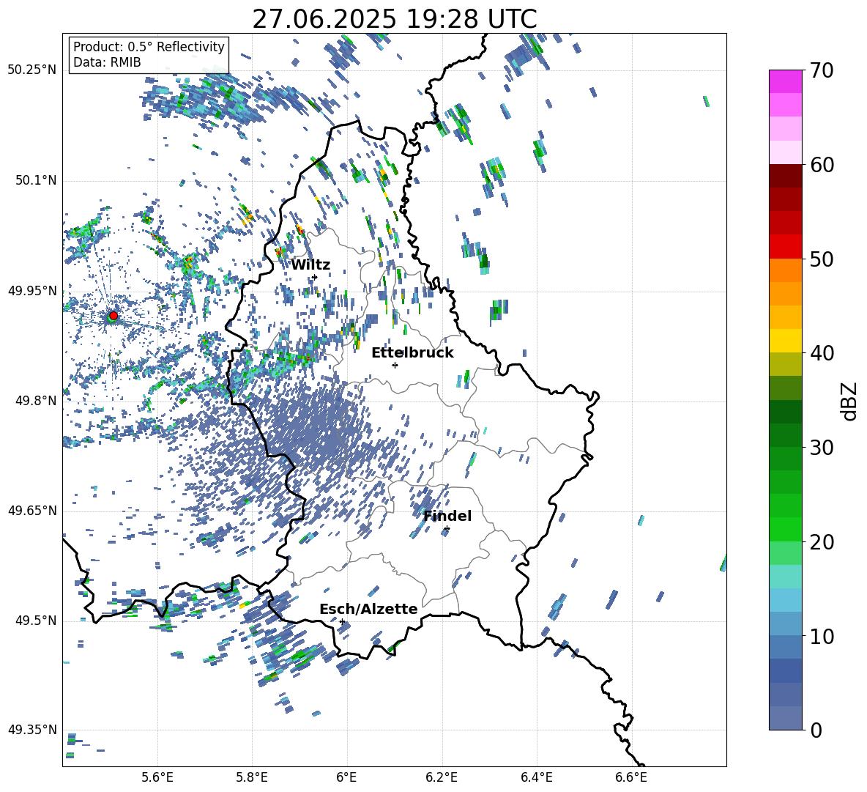Click the colorbar value 10
This screenshot has height=792, width=867.
822,636
